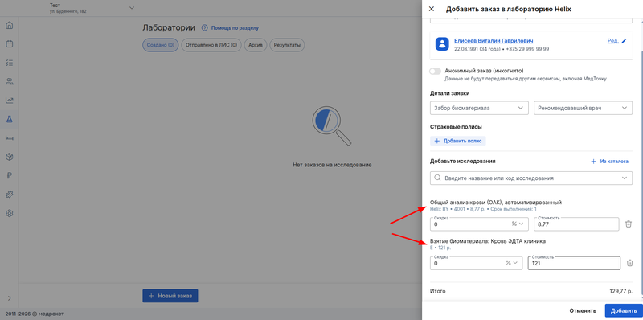Expand the research search field chevron
This screenshot has width=643, height=320.
[x=625, y=178]
